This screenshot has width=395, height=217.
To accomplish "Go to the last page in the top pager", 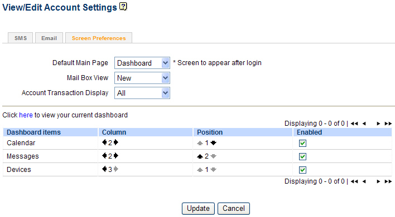I will [x=388, y=124].
